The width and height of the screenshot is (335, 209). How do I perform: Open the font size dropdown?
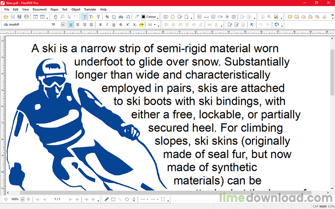(x=63, y=24)
